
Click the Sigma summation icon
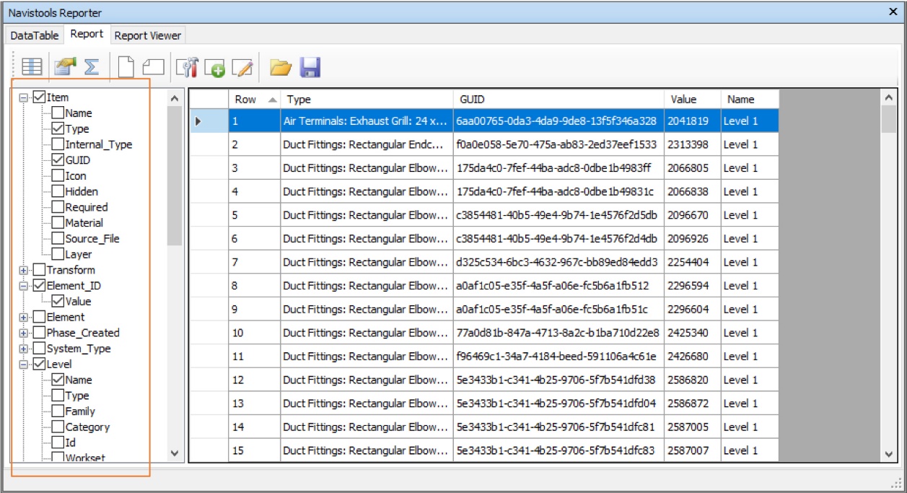91,67
